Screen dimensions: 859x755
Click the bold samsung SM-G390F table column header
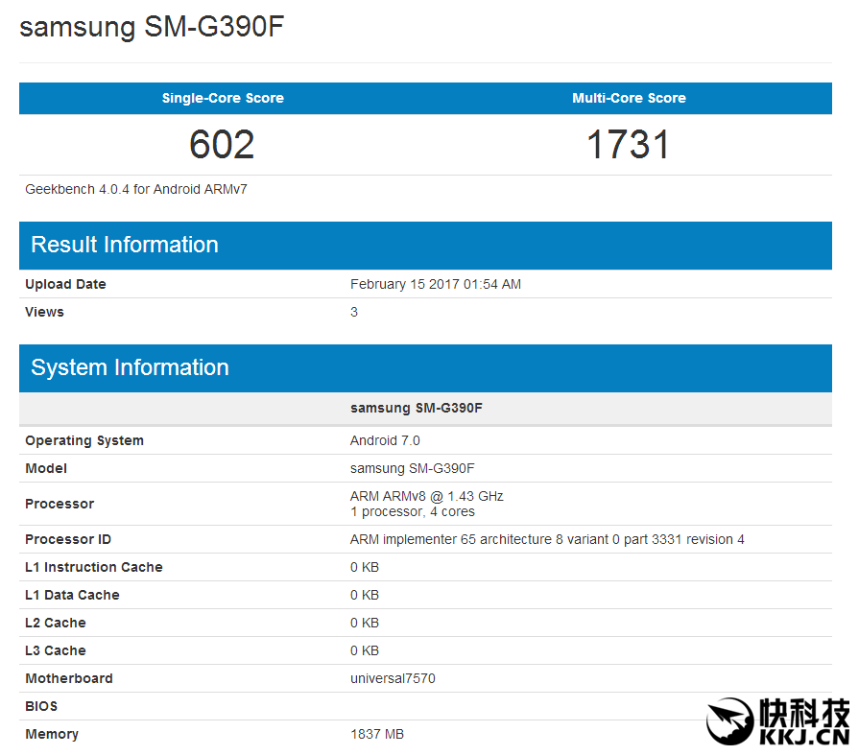click(416, 408)
